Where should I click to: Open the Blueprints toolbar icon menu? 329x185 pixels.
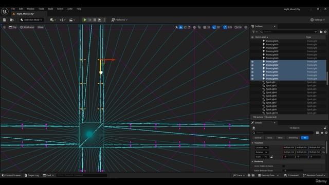62,20
